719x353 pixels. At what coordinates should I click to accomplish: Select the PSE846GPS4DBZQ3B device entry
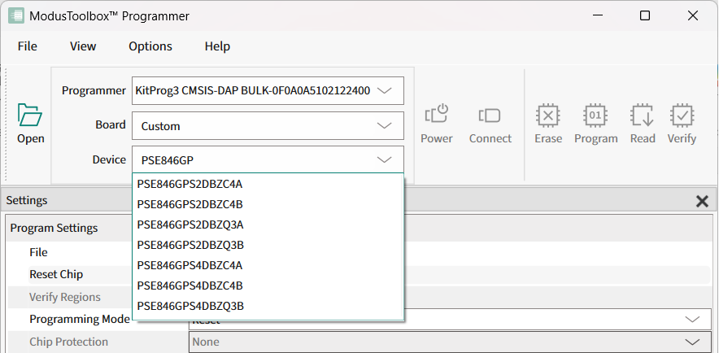[x=190, y=306]
